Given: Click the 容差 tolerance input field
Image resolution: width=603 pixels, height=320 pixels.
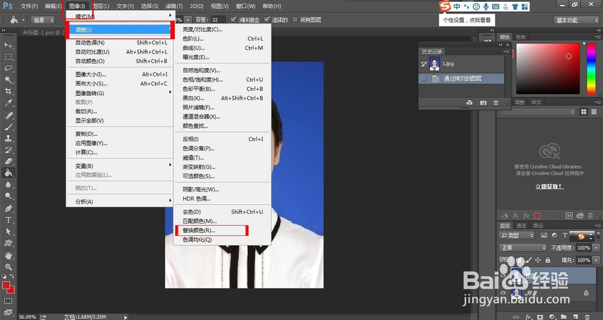Looking at the screenshot, I should (218, 20).
